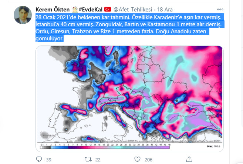The height and width of the screenshot is (164, 243).
Task: Click the snow depth color legend bar
Action: click(105, 148)
